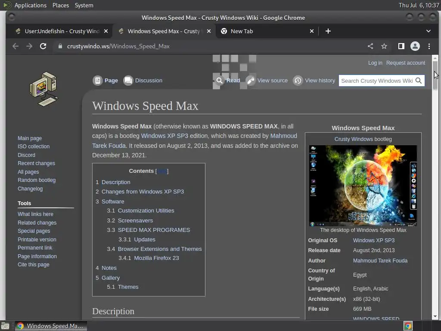The height and width of the screenshot is (331, 441).
Task: Jump to Description in contents
Action: coord(116,182)
